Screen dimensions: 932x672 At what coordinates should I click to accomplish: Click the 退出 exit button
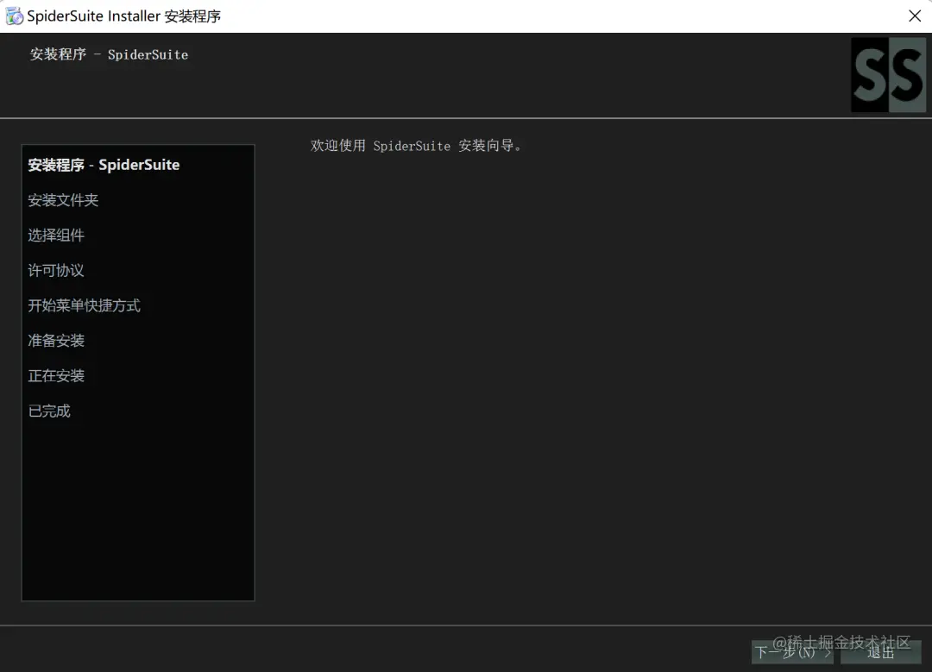(x=881, y=652)
